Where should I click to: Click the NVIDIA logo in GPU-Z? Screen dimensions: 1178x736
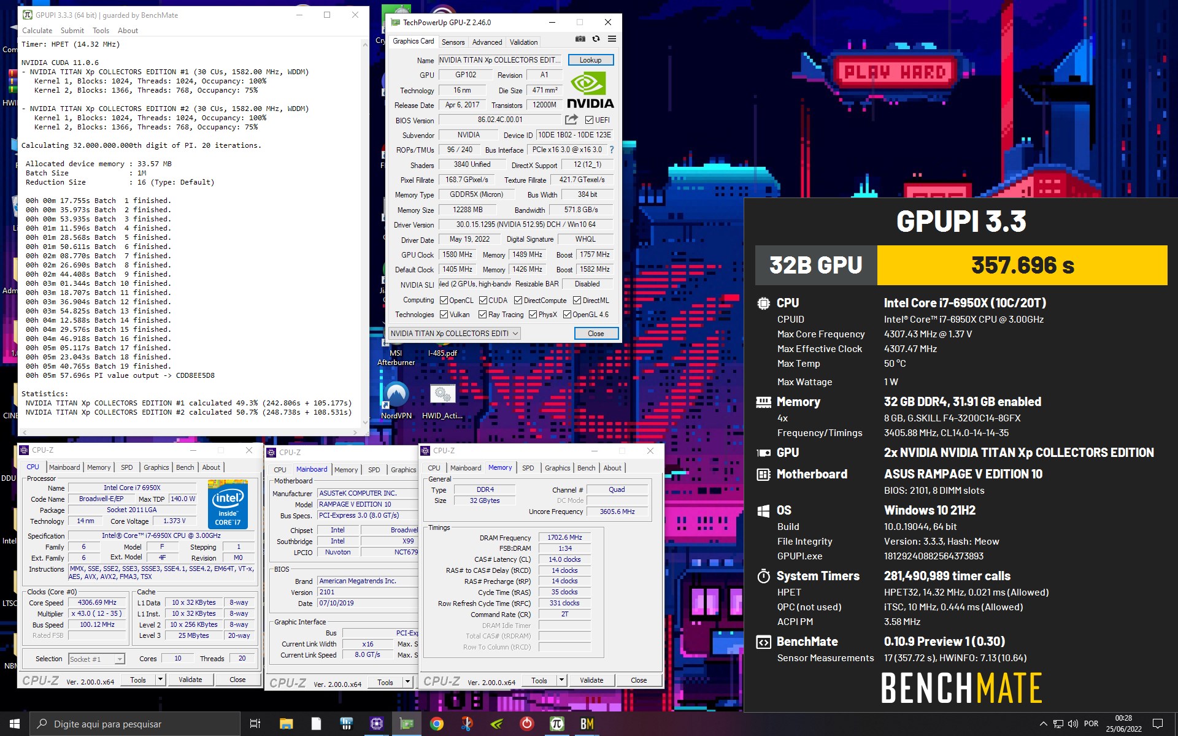click(x=590, y=91)
